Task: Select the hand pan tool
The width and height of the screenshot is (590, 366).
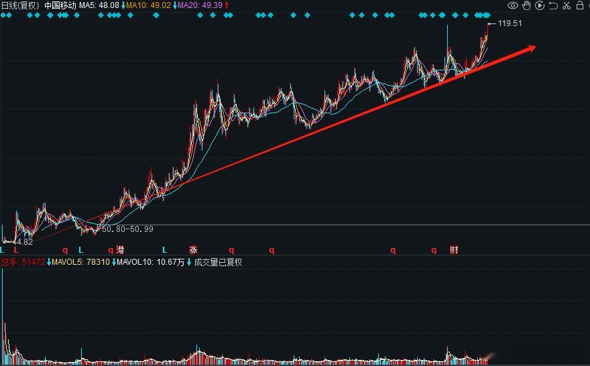Action: (x=526, y=5)
